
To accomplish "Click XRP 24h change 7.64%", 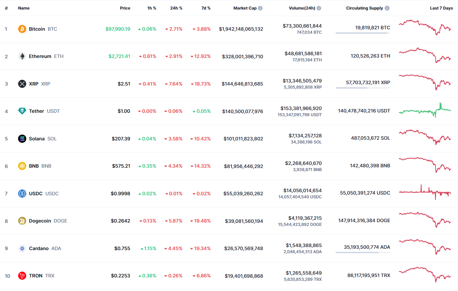I will coord(174,84).
